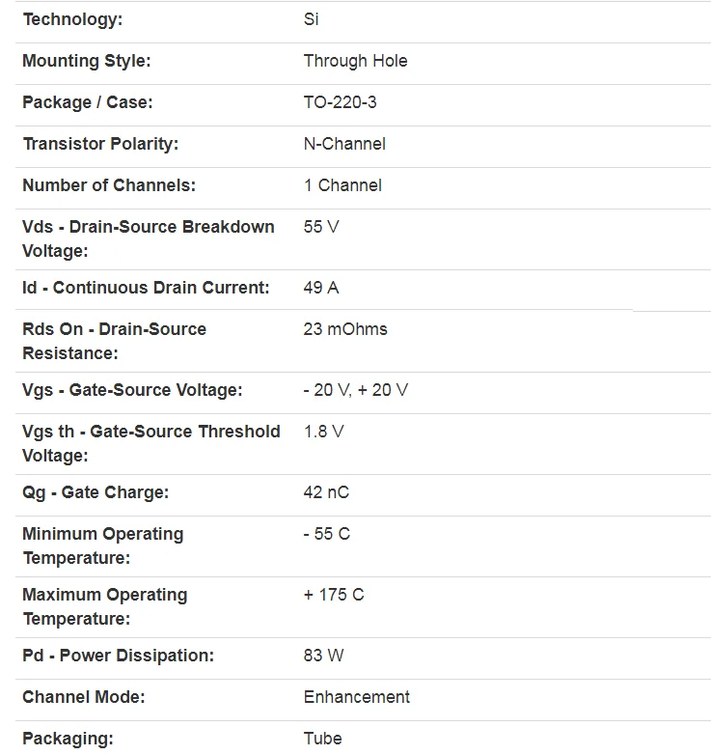Click the TO-220-3 package value
The image size is (711, 755).
(x=341, y=102)
